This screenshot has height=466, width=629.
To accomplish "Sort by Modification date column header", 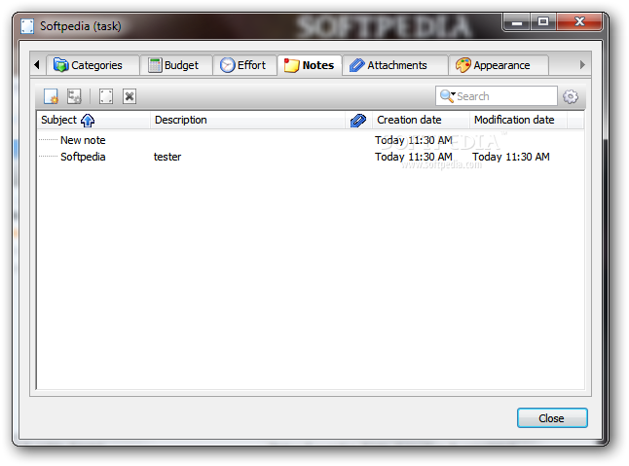I will pos(518,120).
